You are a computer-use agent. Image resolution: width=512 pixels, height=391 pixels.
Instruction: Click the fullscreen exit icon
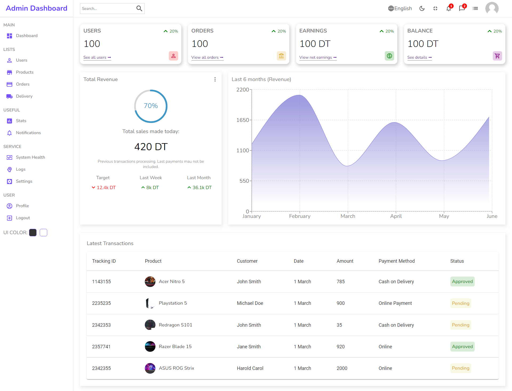pyautogui.click(x=435, y=9)
